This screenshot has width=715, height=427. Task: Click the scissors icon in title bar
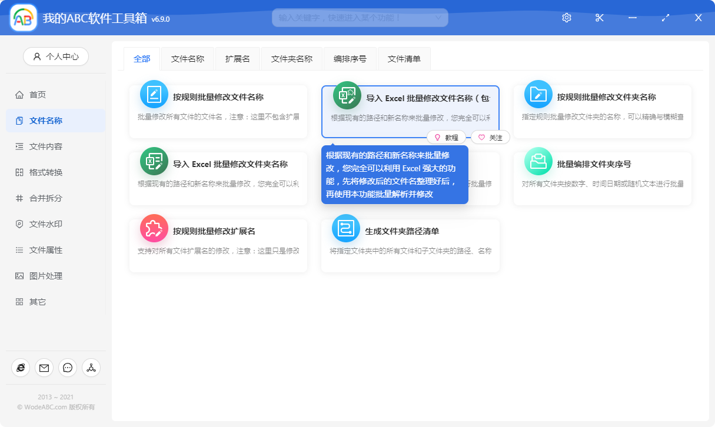tap(600, 18)
